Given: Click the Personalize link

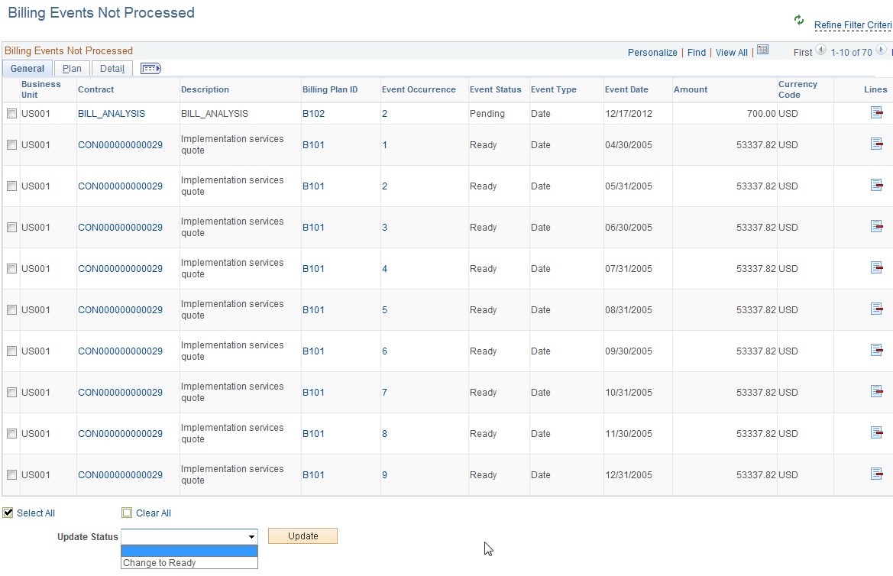Looking at the screenshot, I should pyautogui.click(x=652, y=52).
